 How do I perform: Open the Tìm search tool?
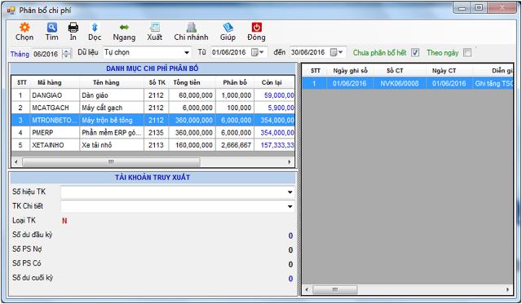(52, 27)
